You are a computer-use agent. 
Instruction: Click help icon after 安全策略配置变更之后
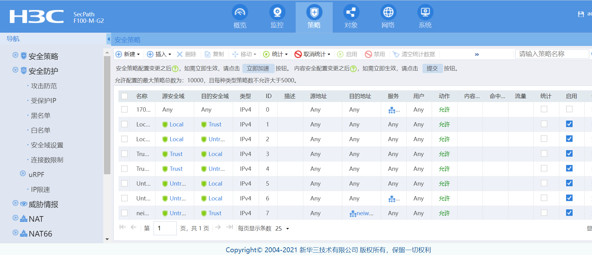[x=175, y=69]
